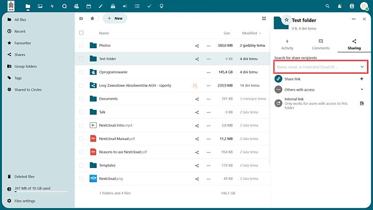The width and height of the screenshot is (373, 210).
Task: Expand the share recipients dropdown arrow
Action: point(362,67)
